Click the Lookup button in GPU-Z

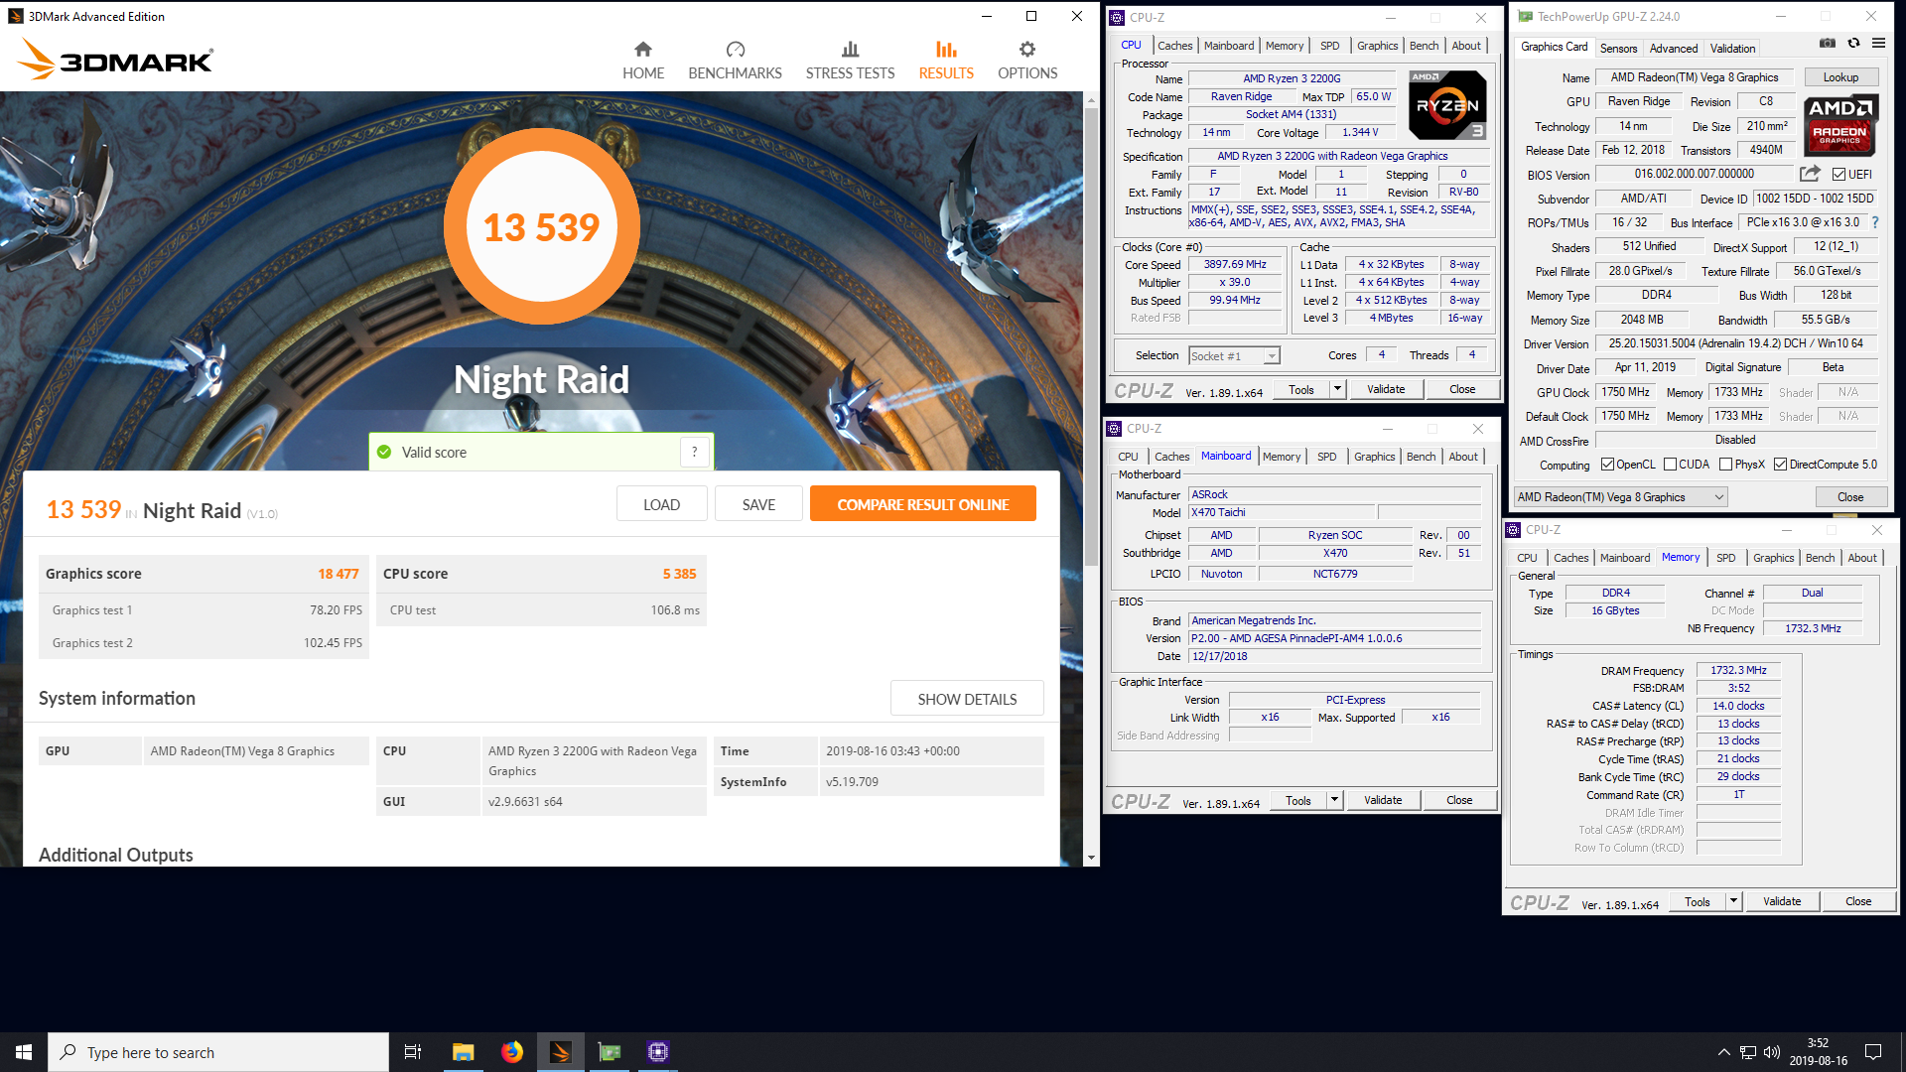(1839, 77)
